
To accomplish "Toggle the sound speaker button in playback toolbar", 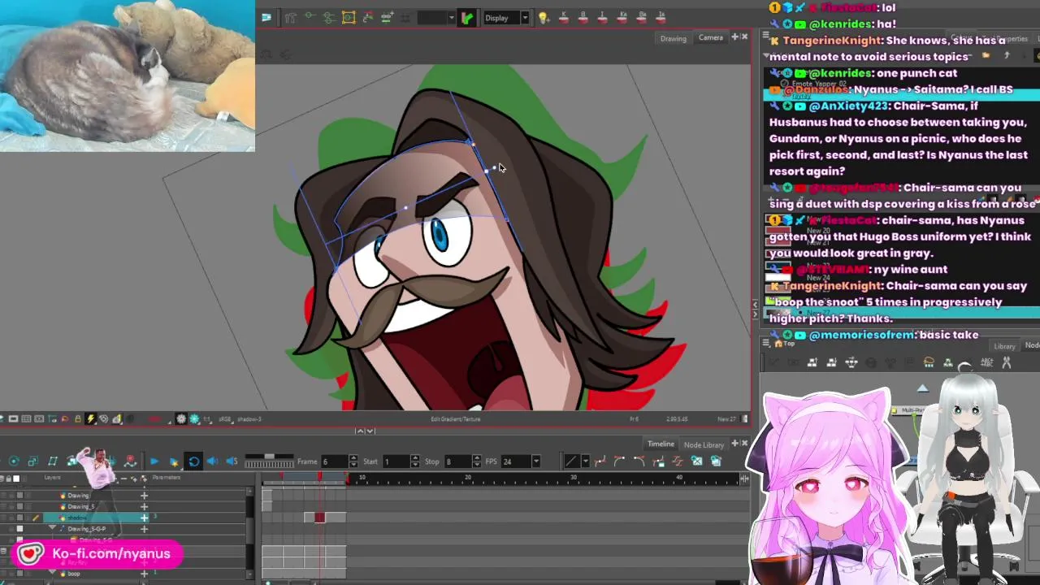I will pyautogui.click(x=213, y=461).
